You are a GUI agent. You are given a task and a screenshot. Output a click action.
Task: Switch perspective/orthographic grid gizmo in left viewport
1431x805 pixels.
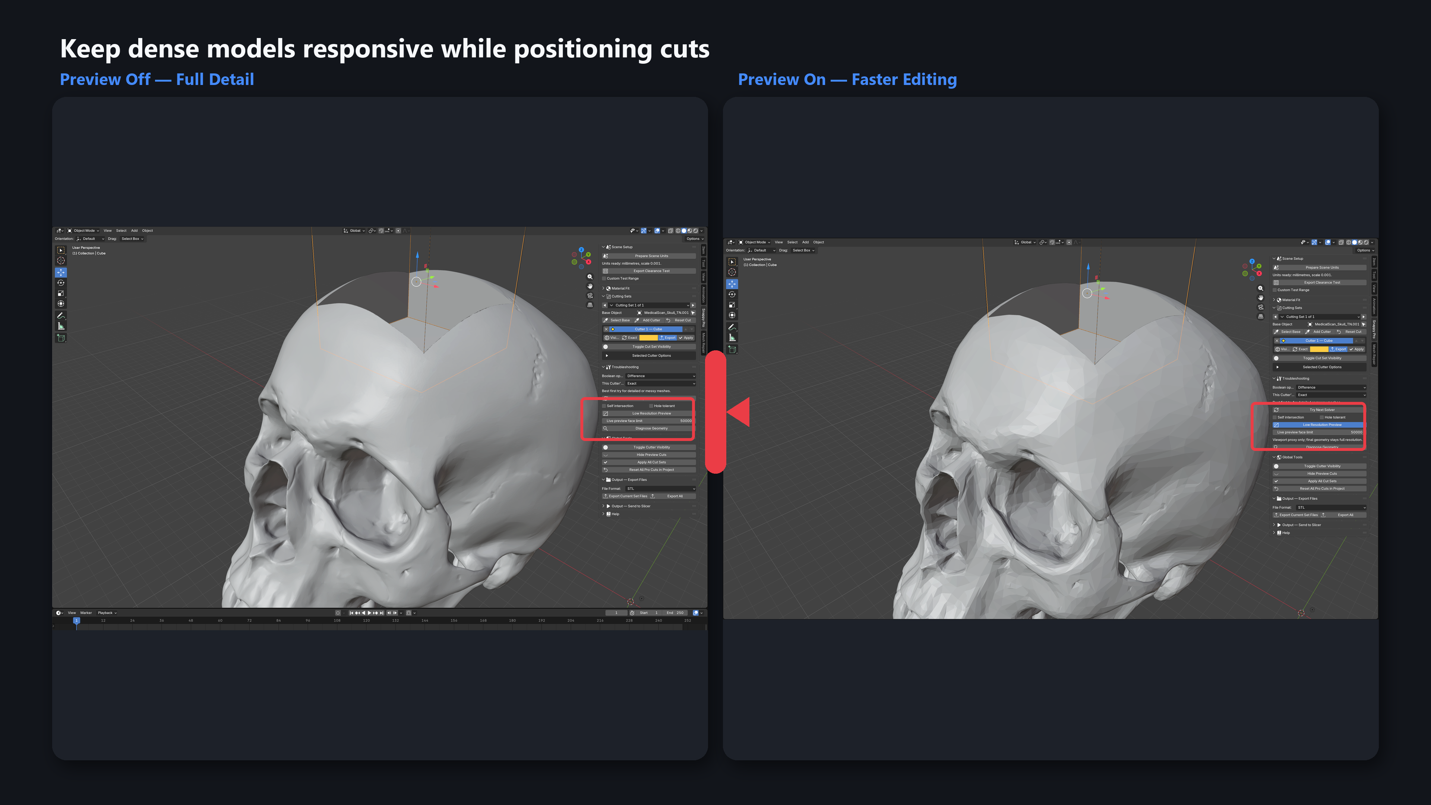[590, 305]
